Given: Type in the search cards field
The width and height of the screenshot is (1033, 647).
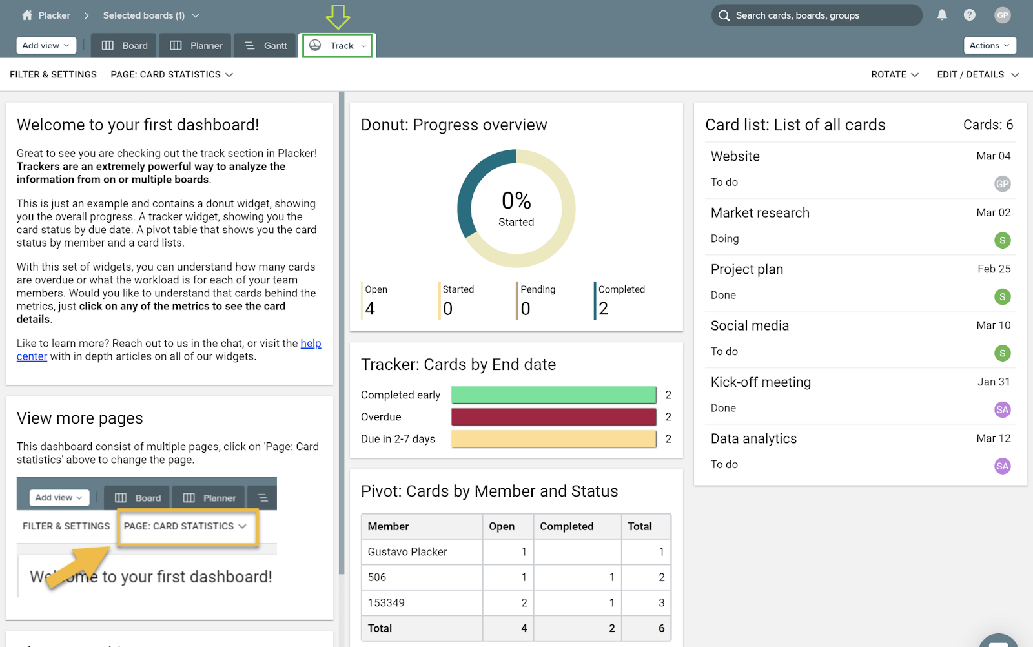Looking at the screenshot, I should click(x=823, y=15).
